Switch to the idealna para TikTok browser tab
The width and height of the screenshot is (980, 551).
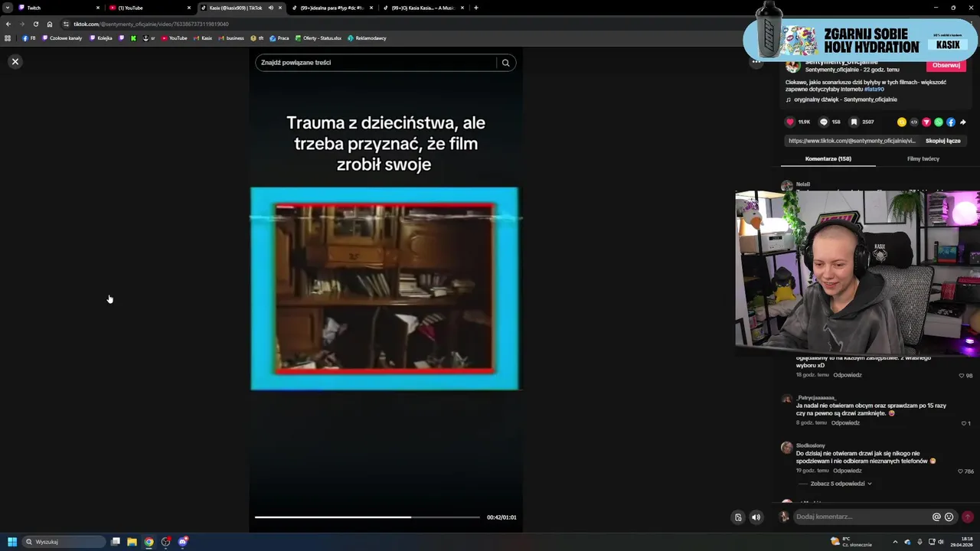(x=332, y=8)
